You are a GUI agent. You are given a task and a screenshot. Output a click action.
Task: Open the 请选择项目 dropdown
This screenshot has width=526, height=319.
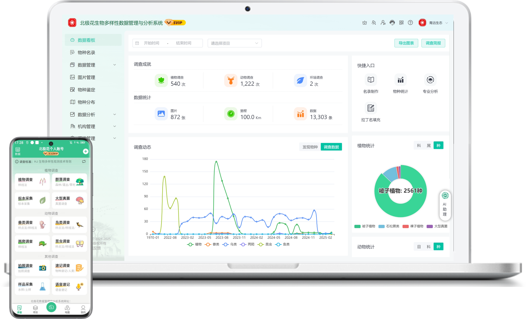235,43
